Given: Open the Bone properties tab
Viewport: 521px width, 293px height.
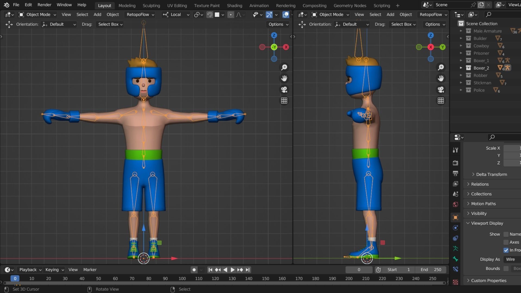Looking at the screenshot, I should click(456, 259).
